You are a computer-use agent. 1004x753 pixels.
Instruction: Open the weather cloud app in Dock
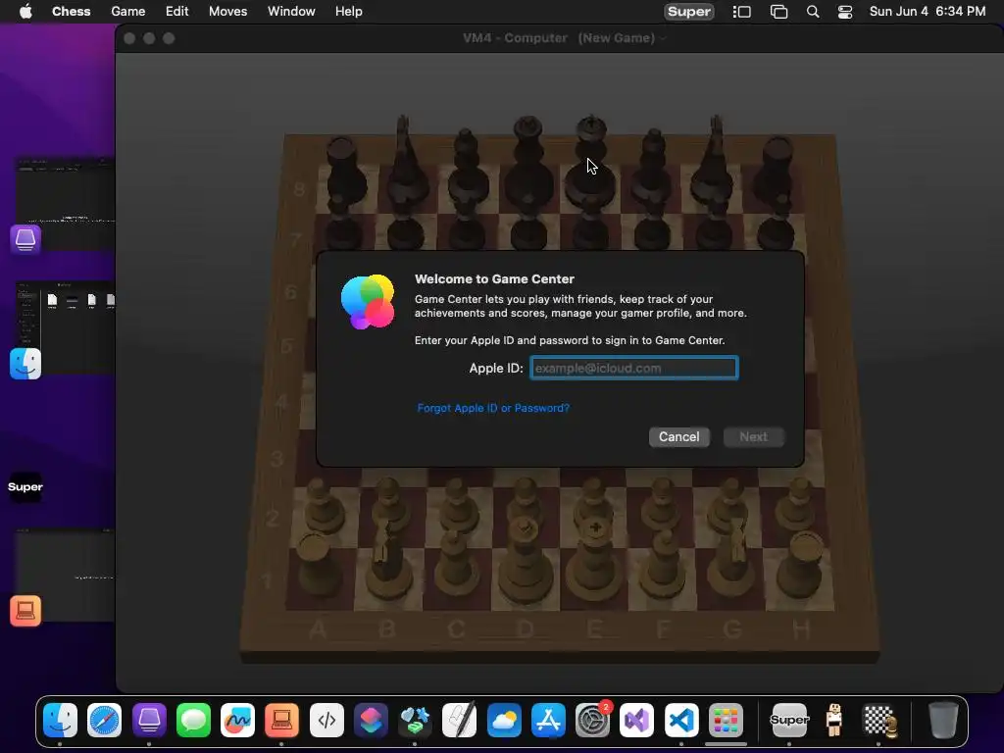[504, 721]
